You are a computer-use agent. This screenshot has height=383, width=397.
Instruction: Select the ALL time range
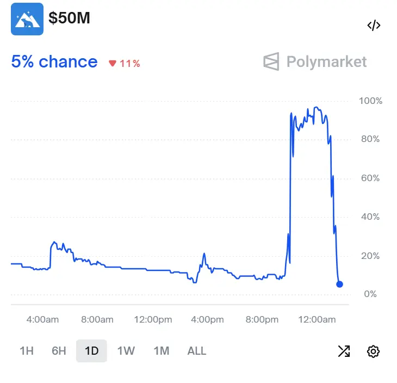pos(197,351)
